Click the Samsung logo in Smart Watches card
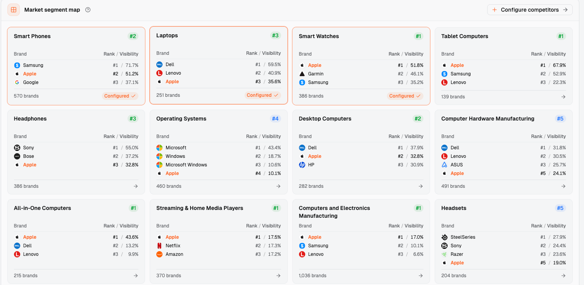This screenshot has width=584, height=285. click(302, 82)
